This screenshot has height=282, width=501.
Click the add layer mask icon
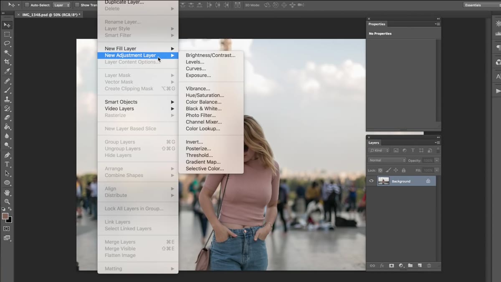[392, 265]
